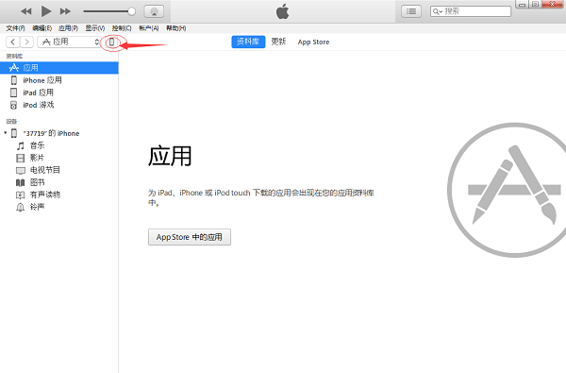
Task: Switch to the App Store tab
Action: (313, 42)
